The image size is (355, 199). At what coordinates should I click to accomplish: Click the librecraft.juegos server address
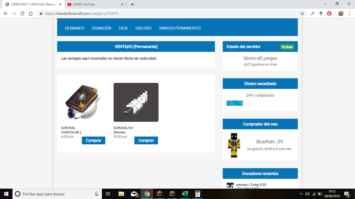tap(260, 58)
